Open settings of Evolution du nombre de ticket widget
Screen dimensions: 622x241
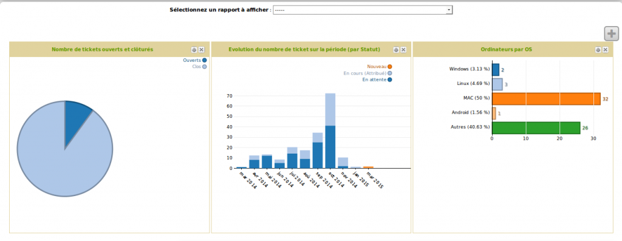[x=396, y=50]
